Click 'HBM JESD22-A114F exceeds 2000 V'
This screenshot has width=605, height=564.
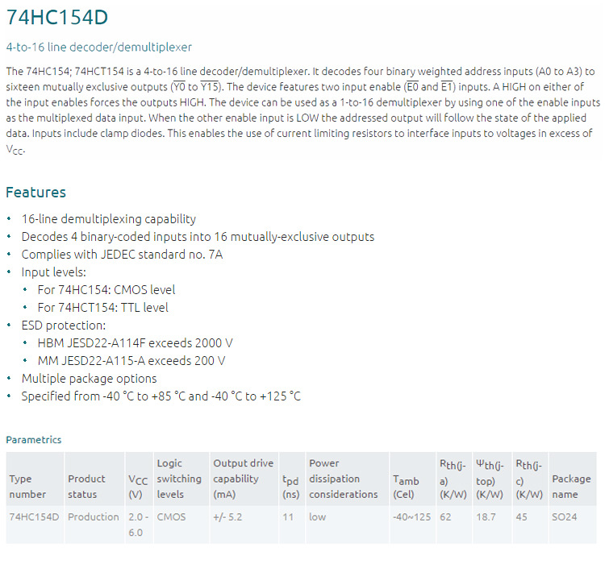[136, 343]
